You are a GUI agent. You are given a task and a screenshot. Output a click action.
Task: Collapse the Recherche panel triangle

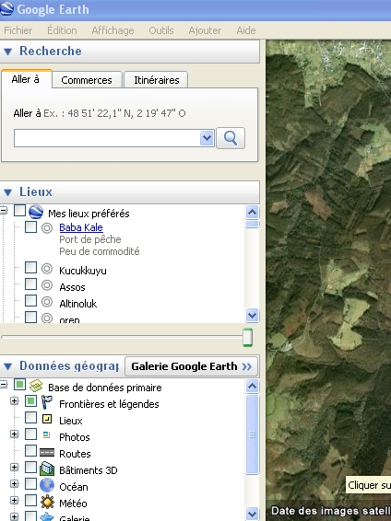7,52
